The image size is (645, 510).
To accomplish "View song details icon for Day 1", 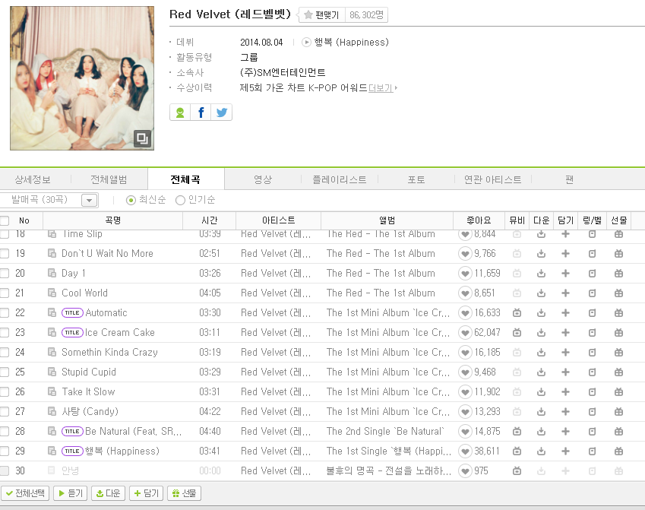I will [x=52, y=274].
